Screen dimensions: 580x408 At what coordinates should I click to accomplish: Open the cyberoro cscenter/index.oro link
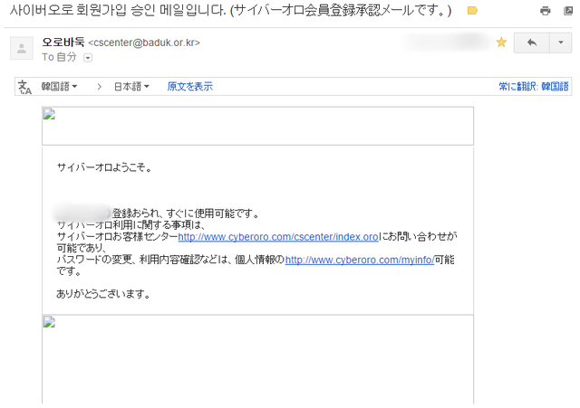pyautogui.click(x=278, y=237)
